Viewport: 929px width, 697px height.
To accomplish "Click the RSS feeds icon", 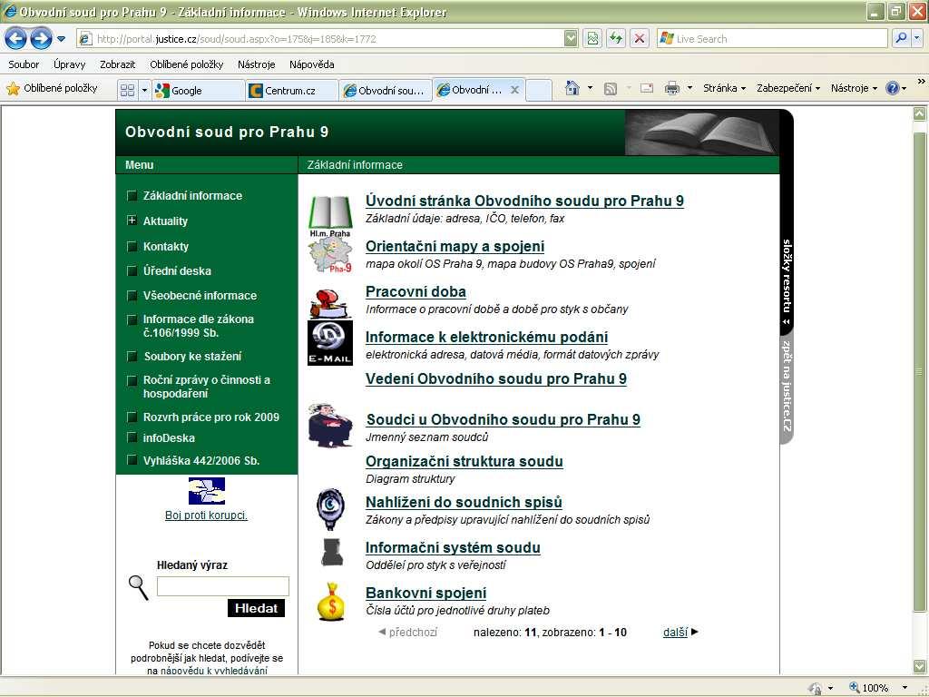I will tap(611, 88).
